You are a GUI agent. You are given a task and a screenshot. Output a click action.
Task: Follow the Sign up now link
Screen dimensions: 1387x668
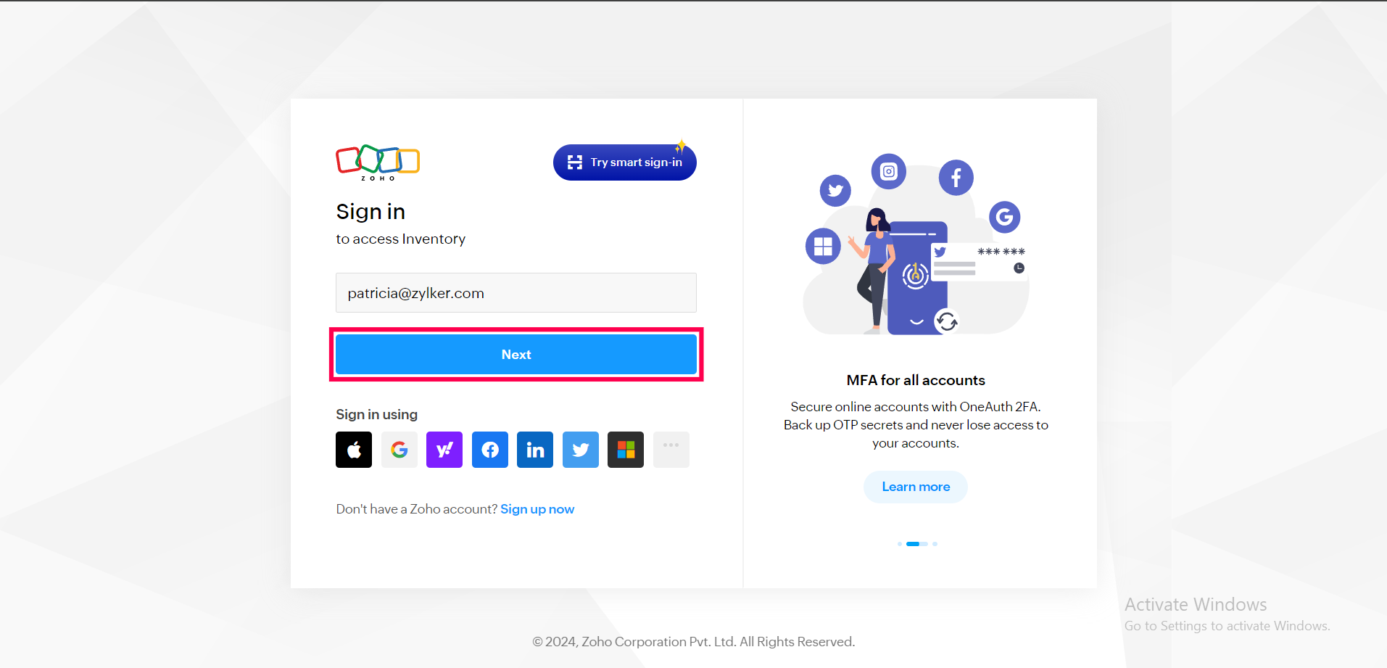(x=537, y=508)
